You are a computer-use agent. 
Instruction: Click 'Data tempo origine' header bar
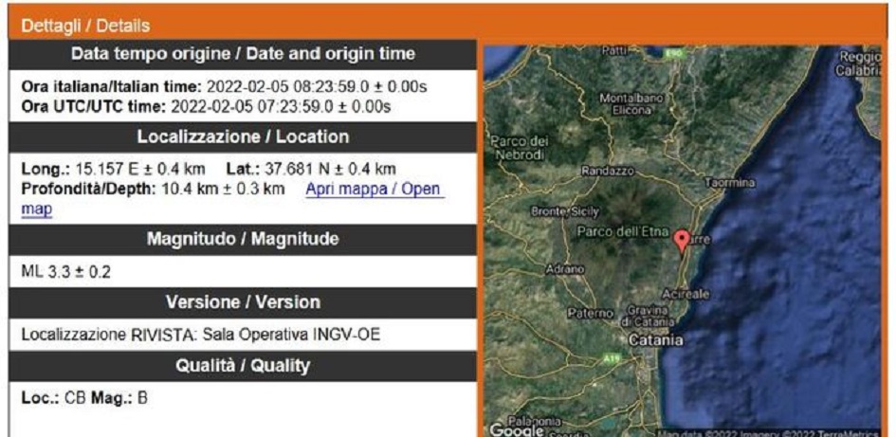pyautogui.click(x=242, y=54)
